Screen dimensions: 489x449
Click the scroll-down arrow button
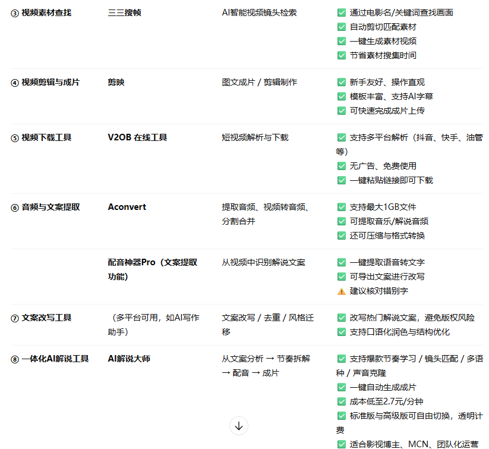click(x=239, y=426)
